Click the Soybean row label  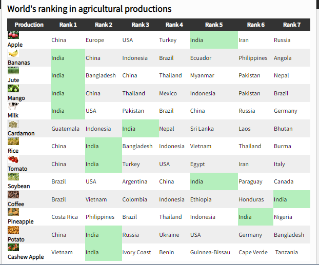click(x=19, y=186)
